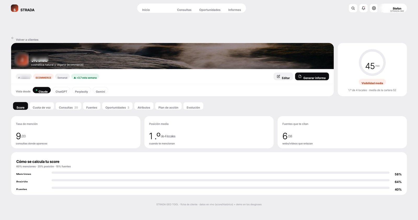Open the Fuentes tab
This screenshot has height=220, width=418.
pos(92,106)
